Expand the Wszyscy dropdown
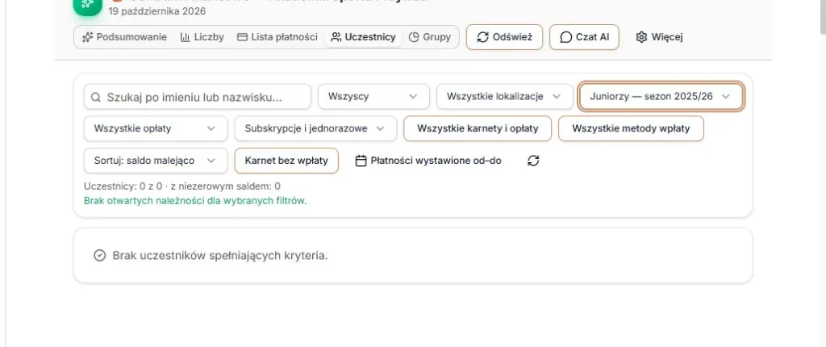This screenshot has height=347, width=826. [x=373, y=97]
